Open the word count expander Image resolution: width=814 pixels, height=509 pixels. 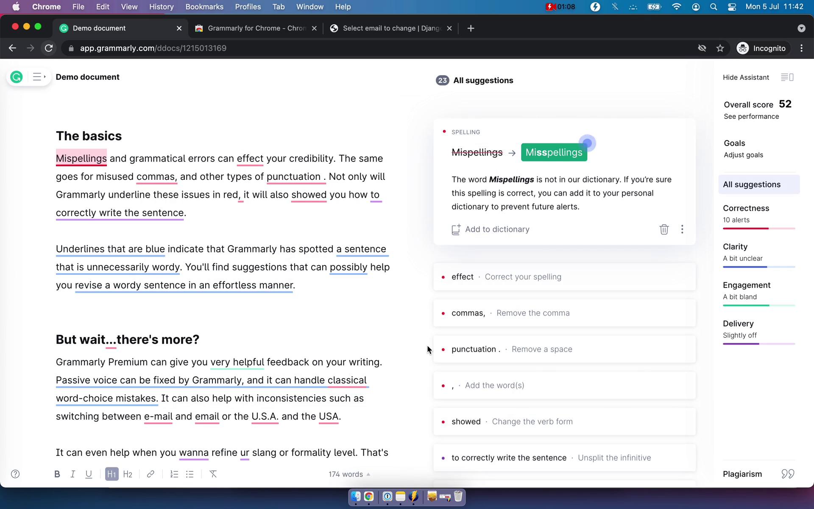pyautogui.click(x=368, y=474)
